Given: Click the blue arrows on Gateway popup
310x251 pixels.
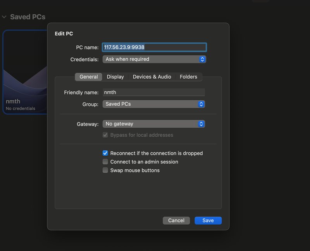Looking at the screenshot, I should (201, 124).
